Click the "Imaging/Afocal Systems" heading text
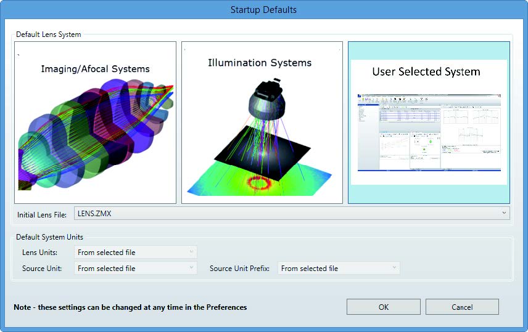This screenshot has width=528, height=332. 95,68
